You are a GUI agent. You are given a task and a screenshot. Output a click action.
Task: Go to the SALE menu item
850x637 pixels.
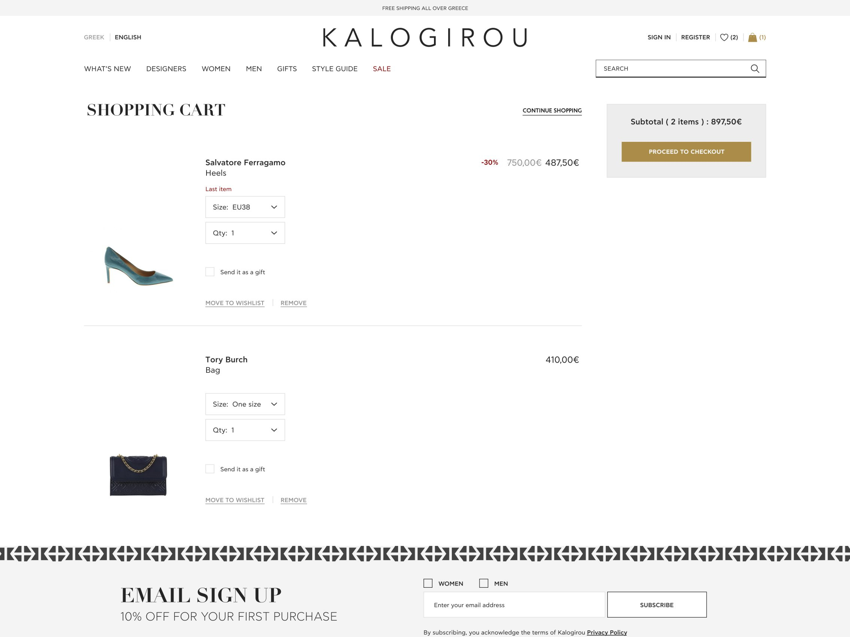point(382,69)
